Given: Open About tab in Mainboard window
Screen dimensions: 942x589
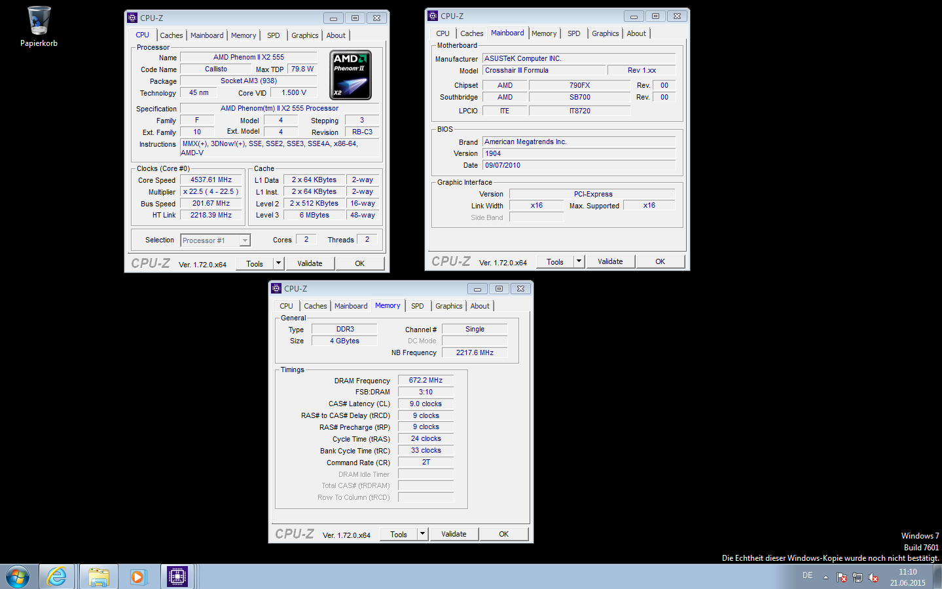Looking at the screenshot, I should point(636,33).
